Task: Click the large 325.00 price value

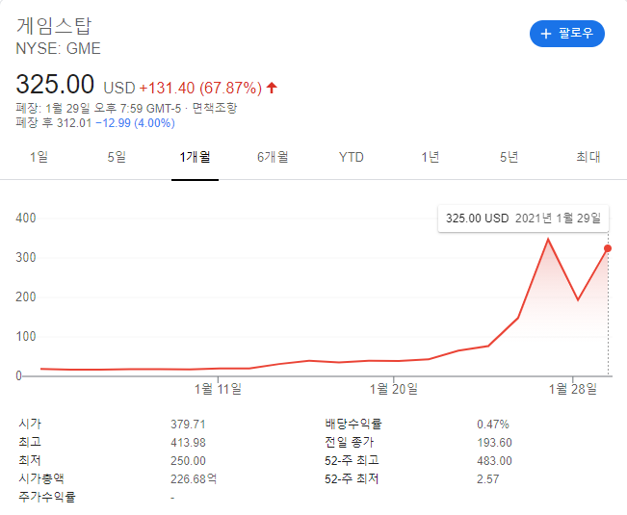Action: coord(55,85)
